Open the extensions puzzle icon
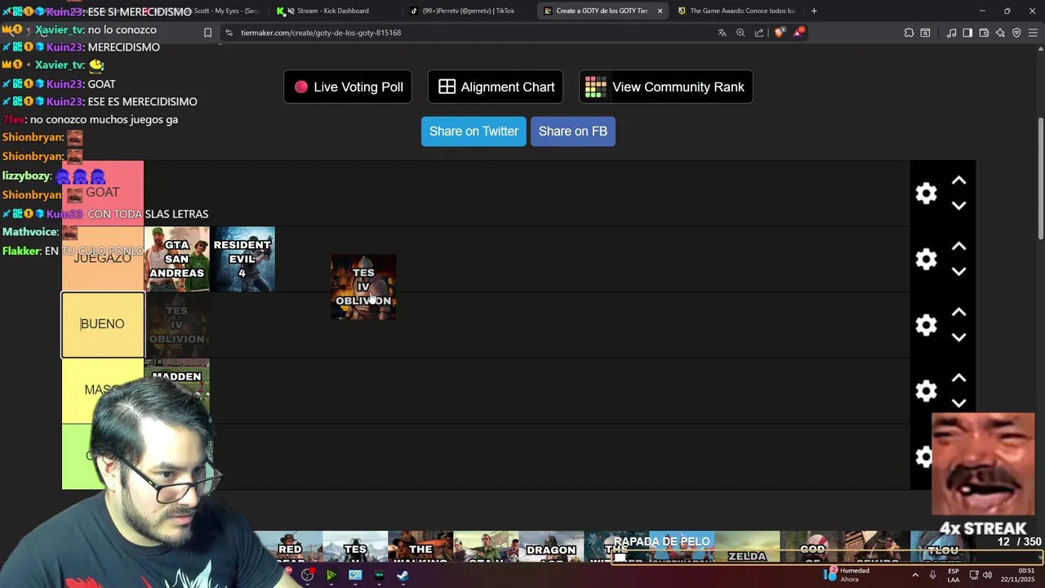 (x=909, y=33)
